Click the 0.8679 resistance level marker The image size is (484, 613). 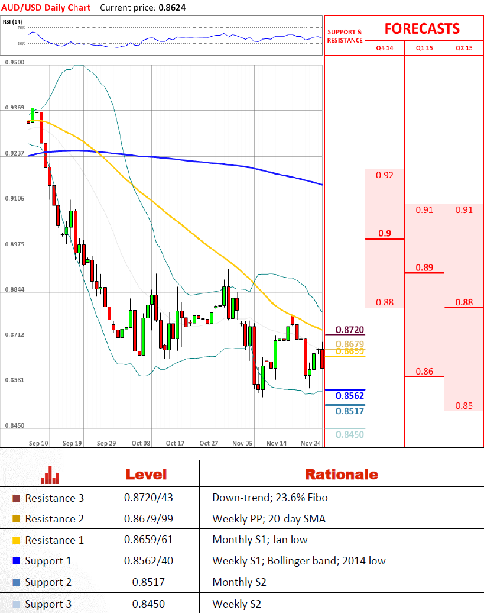350,344
